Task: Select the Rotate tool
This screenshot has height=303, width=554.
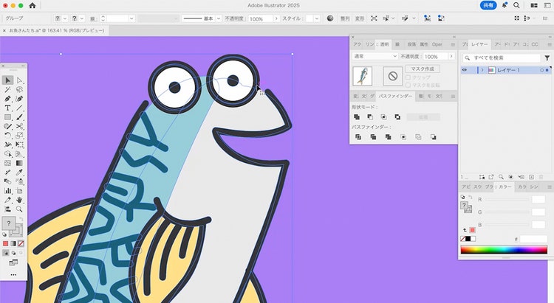Action: 7,136
